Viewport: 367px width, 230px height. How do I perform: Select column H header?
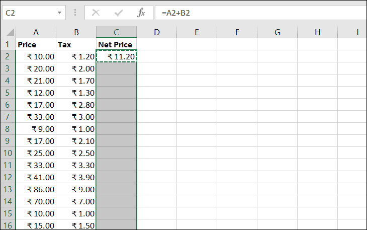pos(318,32)
